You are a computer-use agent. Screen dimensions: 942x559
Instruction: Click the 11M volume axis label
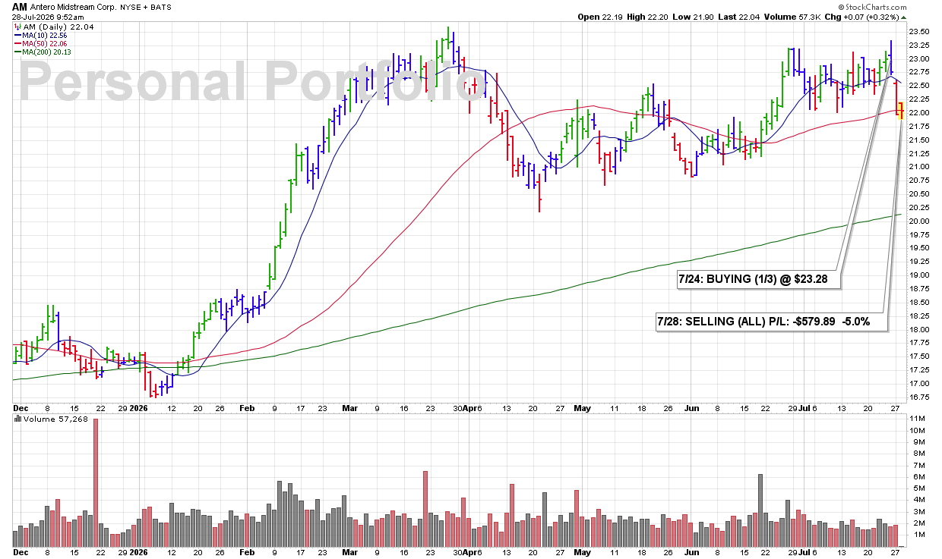(x=915, y=419)
